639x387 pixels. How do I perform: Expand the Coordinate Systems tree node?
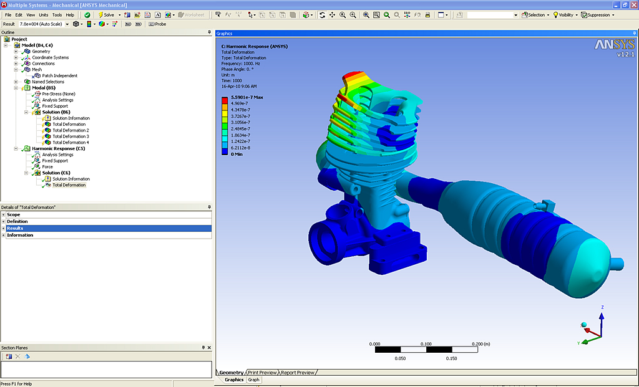[x=16, y=58]
